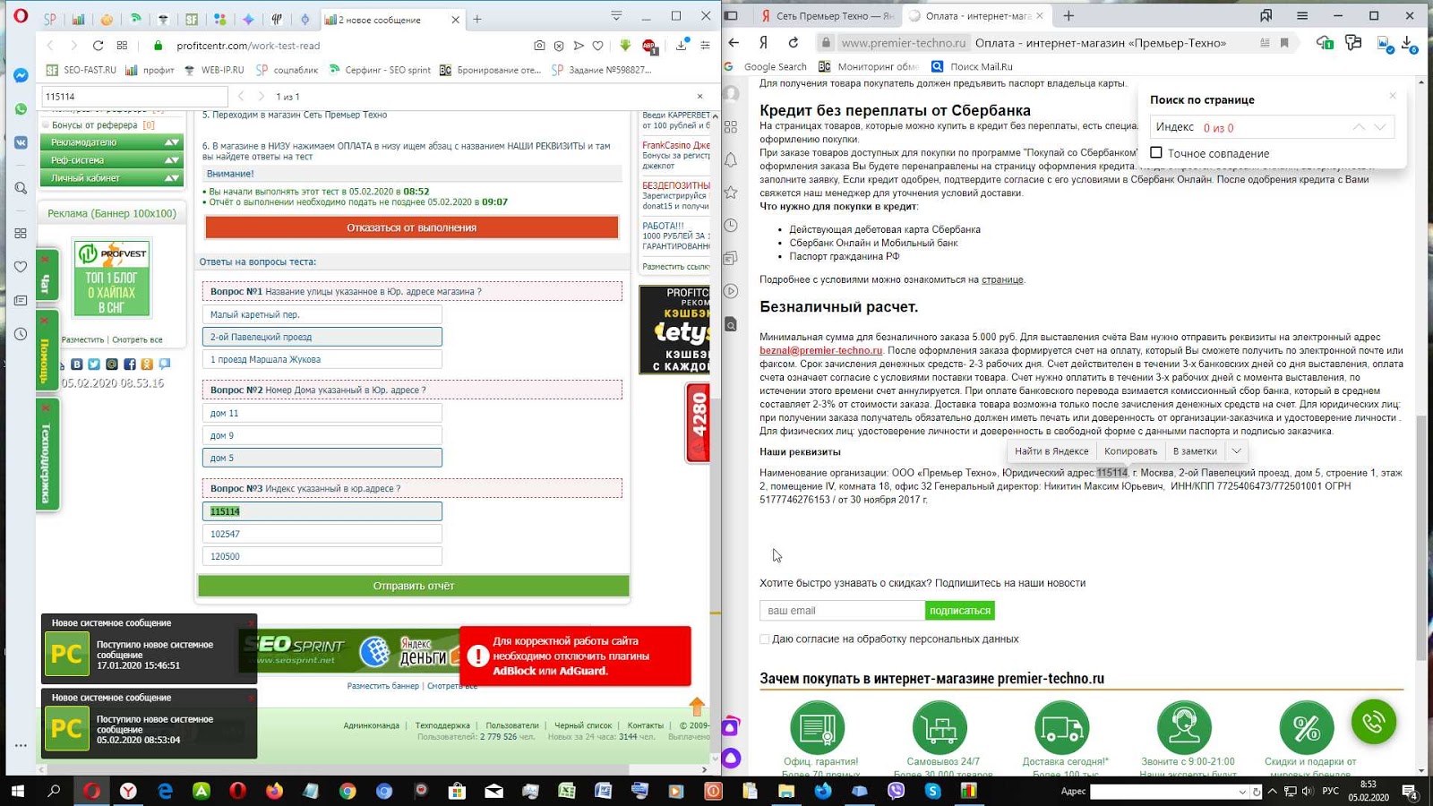This screenshot has height=806, width=1433.
Task: Open the selection popup dropdown arrow
Action: [1237, 451]
